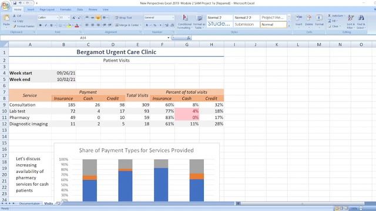Switch to the Insert ribbon tab

click(31, 9)
